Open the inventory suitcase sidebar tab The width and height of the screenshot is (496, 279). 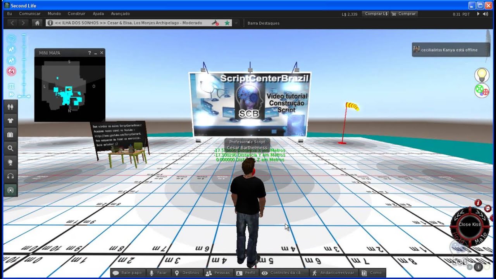[x=10, y=134]
